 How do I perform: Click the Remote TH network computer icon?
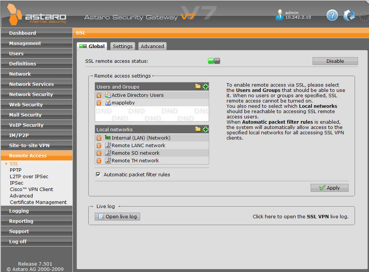click(108, 160)
